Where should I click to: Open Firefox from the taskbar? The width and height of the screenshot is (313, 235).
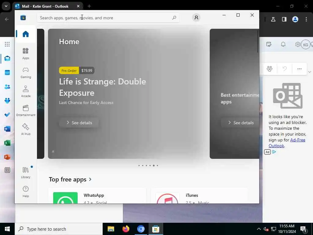click(x=126, y=229)
